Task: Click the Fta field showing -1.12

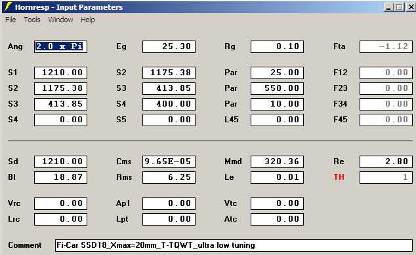Action: [386, 47]
